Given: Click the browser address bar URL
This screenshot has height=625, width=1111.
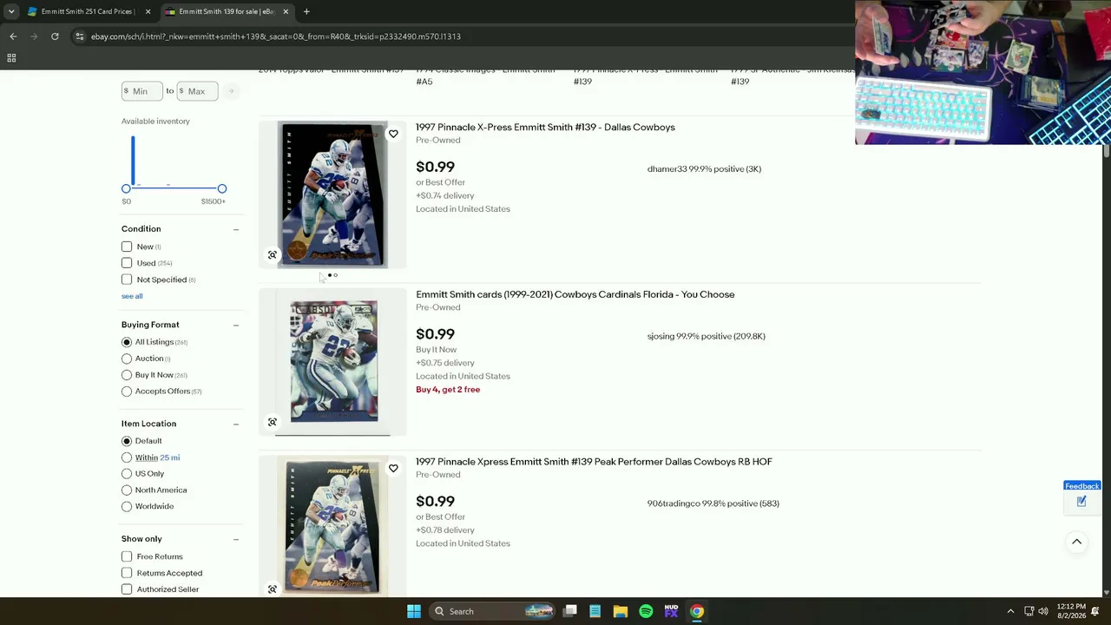Looking at the screenshot, I should [276, 36].
